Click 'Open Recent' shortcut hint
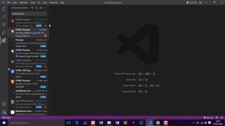 129,91
